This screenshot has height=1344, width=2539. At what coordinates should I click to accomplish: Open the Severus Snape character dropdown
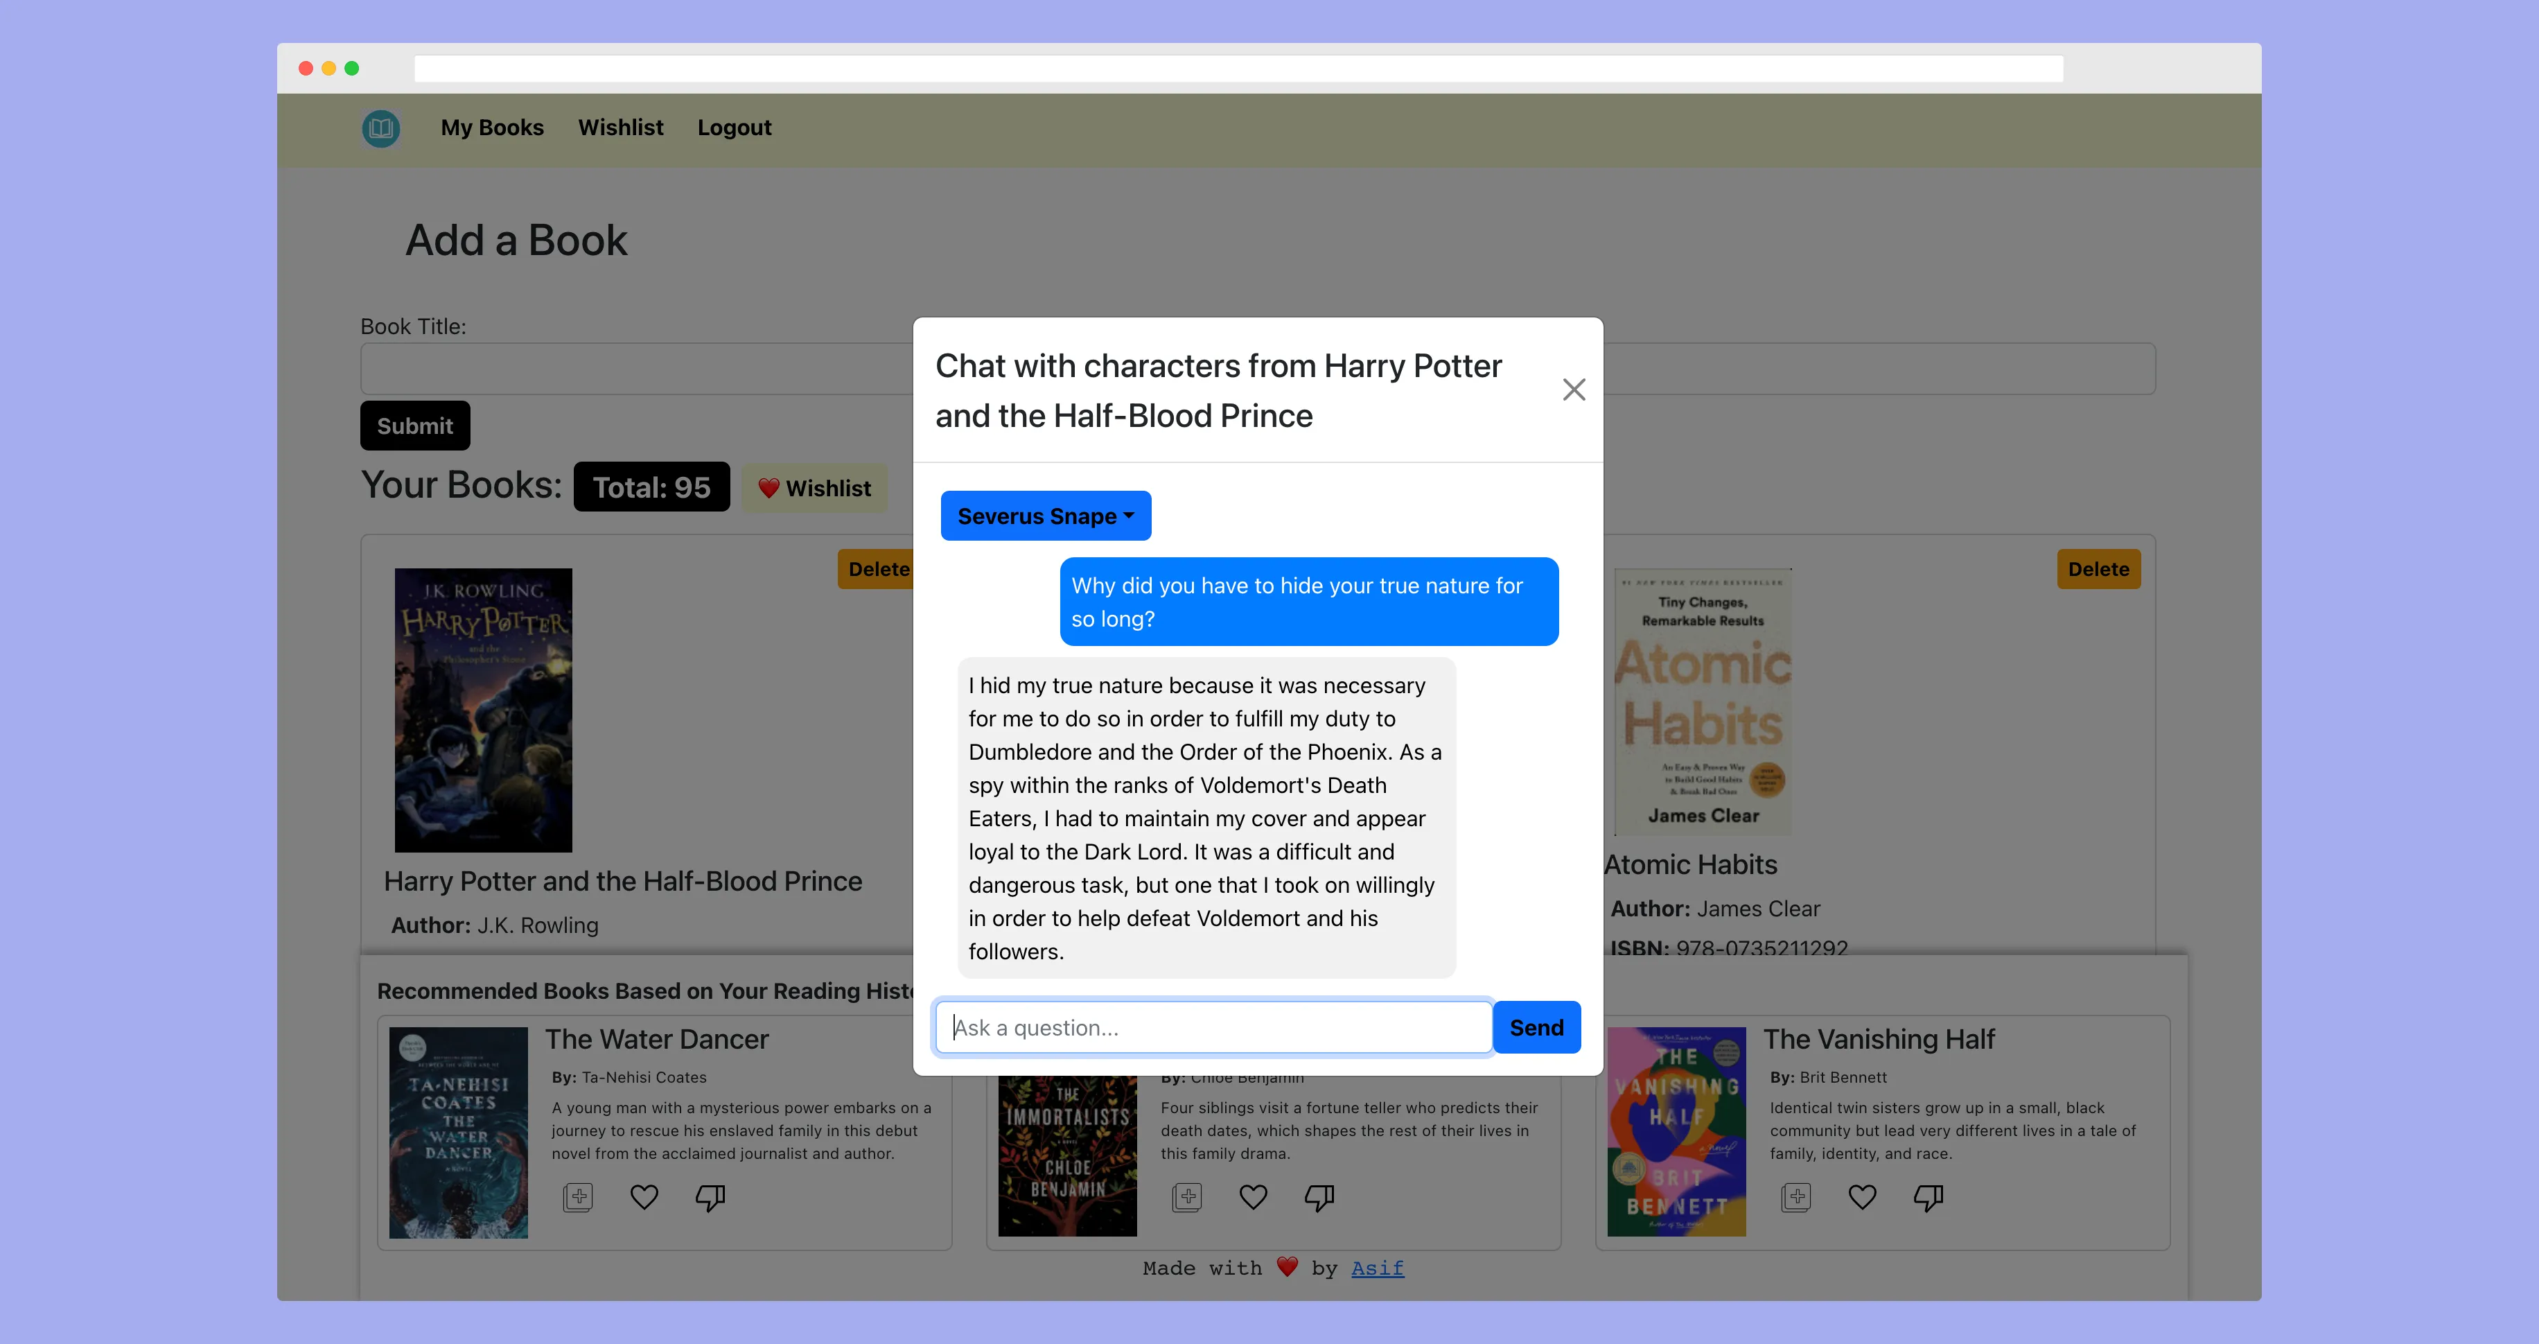[1045, 516]
